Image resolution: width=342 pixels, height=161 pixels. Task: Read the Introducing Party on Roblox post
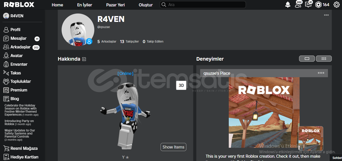coord(19,123)
